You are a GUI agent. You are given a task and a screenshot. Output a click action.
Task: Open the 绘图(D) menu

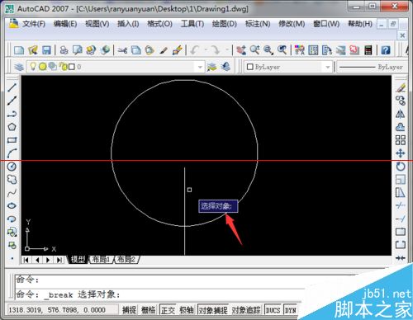click(x=225, y=24)
